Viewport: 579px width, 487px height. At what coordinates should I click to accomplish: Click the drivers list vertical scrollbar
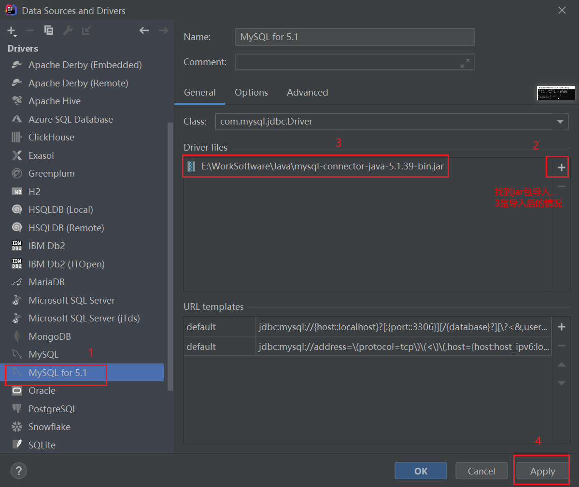170,256
